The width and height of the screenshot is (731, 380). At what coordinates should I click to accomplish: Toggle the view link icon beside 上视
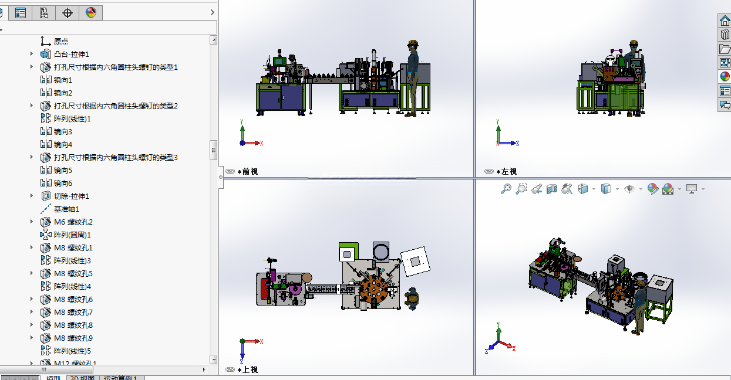coord(230,369)
